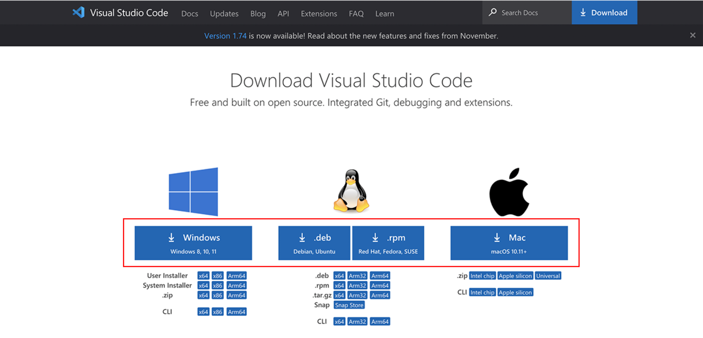The image size is (703, 338).
Task: Download the Windows 8, 10, 11 build
Action: [193, 243]
